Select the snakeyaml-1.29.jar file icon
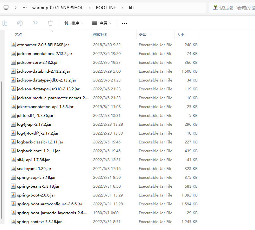The width and height of the screenshot is (255, 230). tap(13, 168)
